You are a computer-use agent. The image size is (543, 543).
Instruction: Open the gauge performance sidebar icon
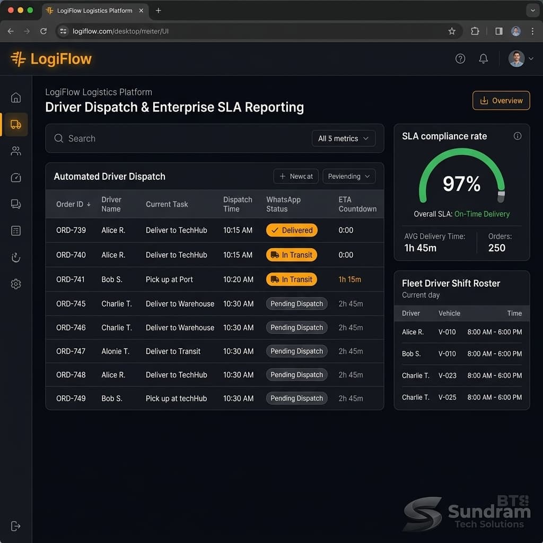pyautogui.click(x=15, y=178)
